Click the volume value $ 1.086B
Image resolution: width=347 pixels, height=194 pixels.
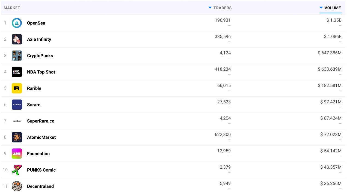click(333, 37)
